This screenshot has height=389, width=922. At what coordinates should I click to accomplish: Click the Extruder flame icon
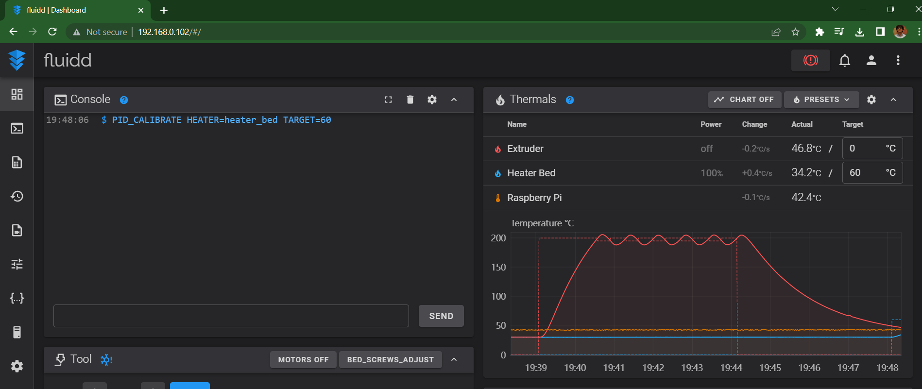pyautogui.click(x=498, y=149)
